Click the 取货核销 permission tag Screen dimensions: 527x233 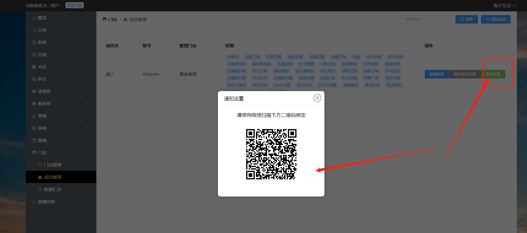393,85
